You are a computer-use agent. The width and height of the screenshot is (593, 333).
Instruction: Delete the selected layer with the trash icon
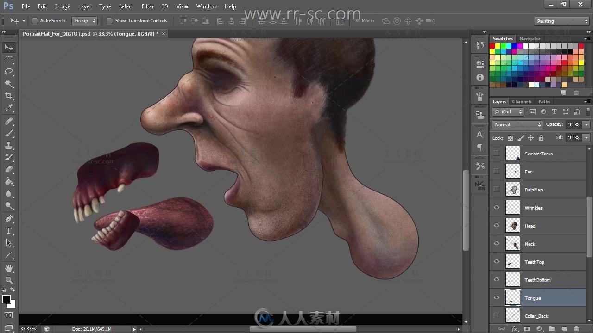tap(576, 328)
